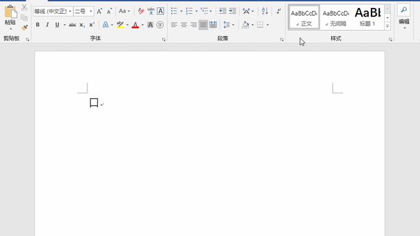Click the square symbol in the document

pyautogui.click(x=94, y=103)
